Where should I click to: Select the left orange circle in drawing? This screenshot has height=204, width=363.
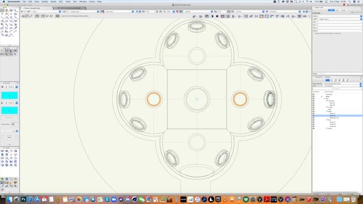154,99
